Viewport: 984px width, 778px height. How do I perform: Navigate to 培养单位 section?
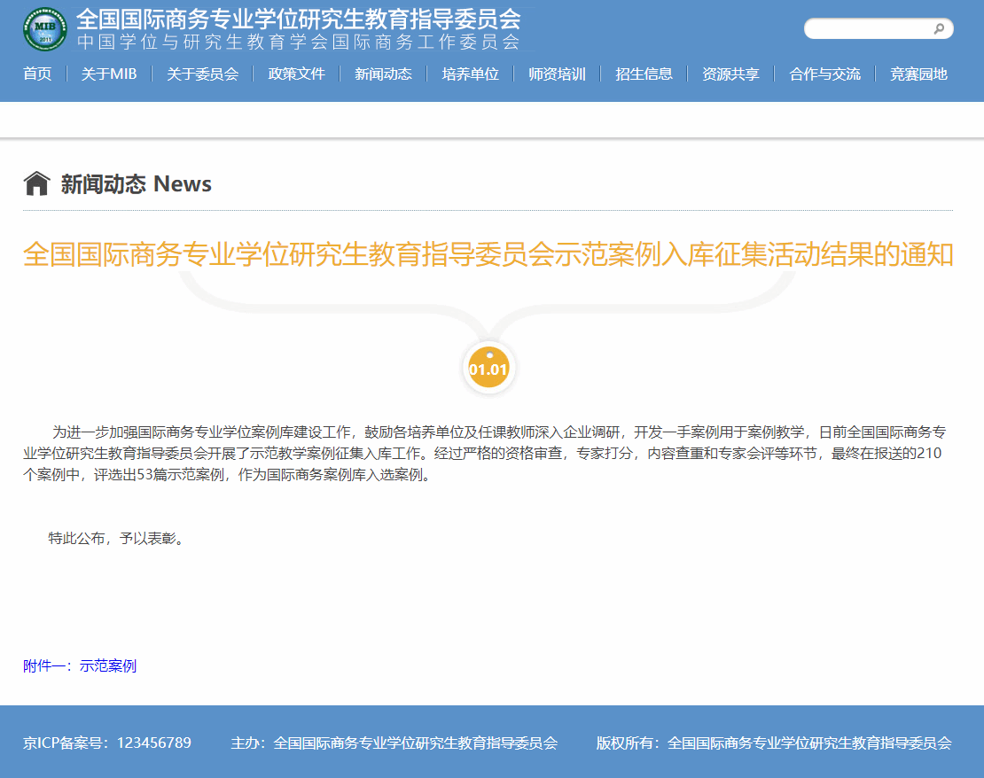(470, 74)
